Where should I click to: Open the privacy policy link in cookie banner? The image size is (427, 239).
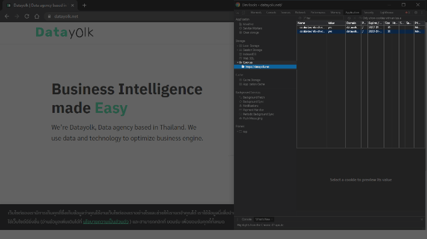(x=106, y=222)
